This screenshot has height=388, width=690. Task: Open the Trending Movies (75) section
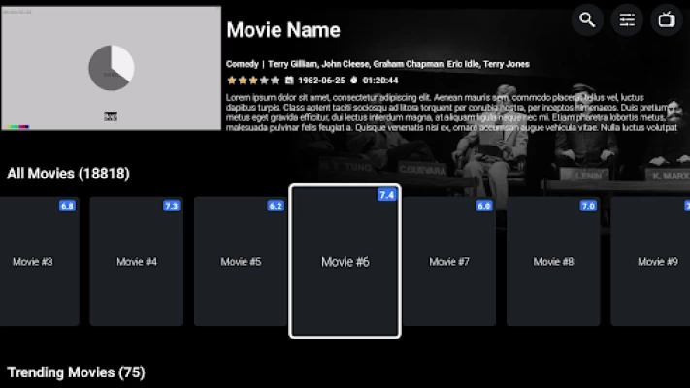coord(76,372)
